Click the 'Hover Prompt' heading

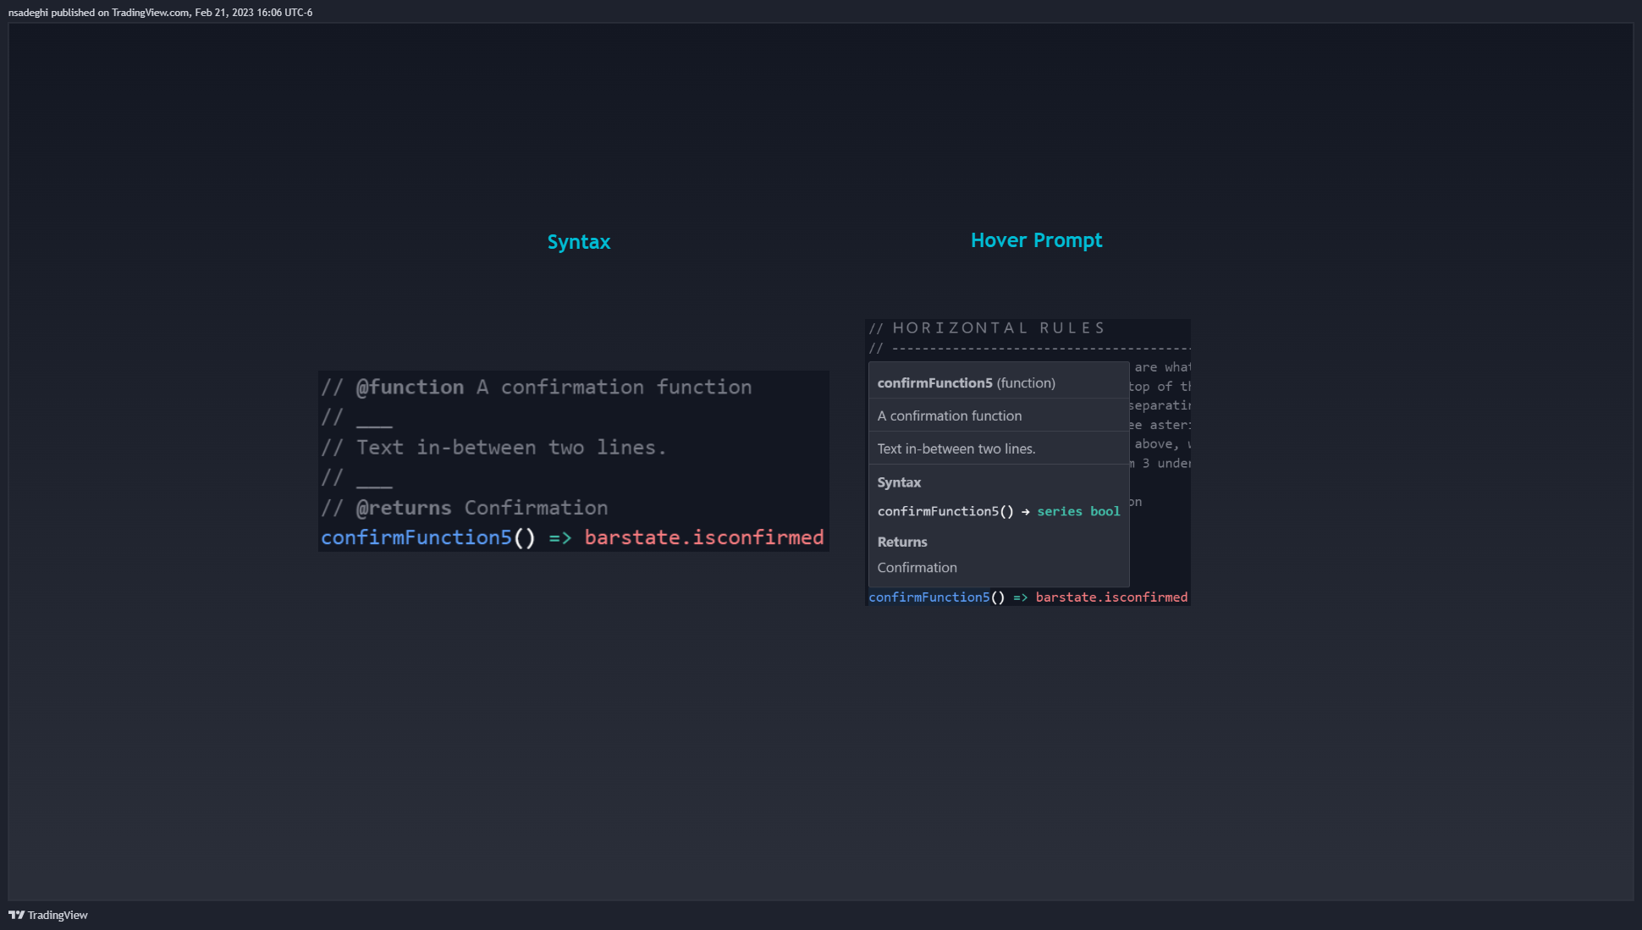pyautogui.click(x=1036, y=240)
